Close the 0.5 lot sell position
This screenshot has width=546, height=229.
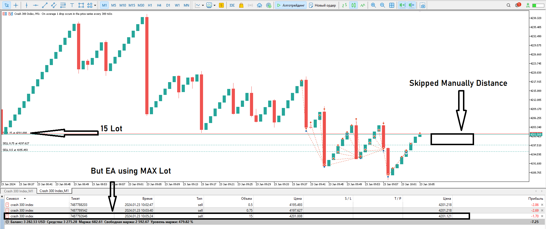(x=542, y=205)
